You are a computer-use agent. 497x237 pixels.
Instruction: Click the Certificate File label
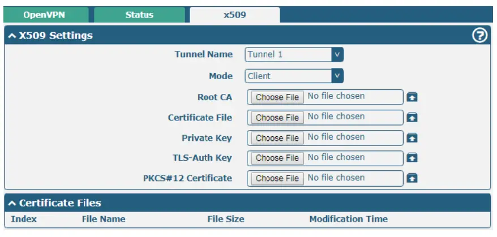click(x=200, y=118)
